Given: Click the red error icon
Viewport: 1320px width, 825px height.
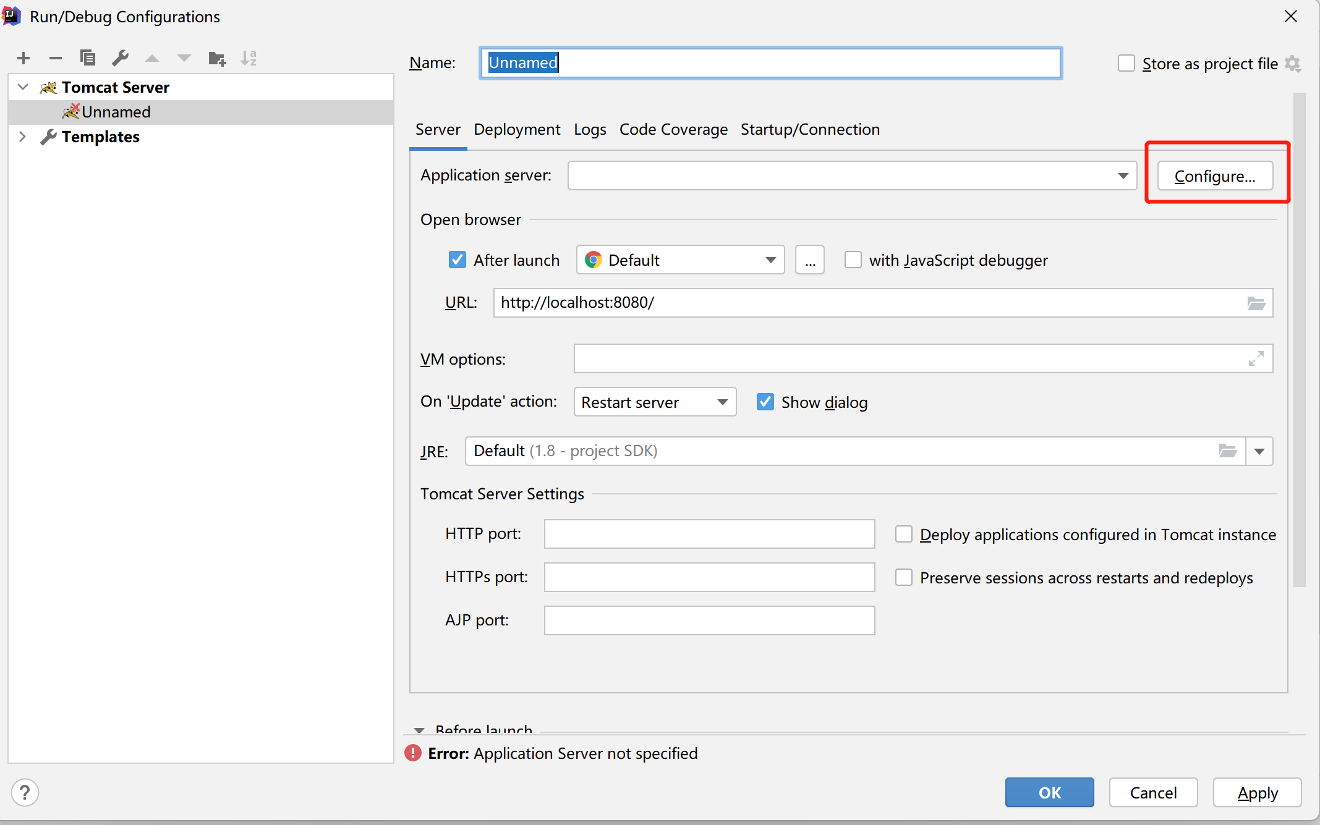Looking at the screenshot, I should tap(412, 753).
